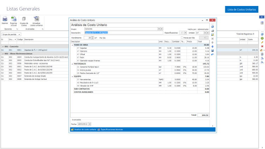Select the Análisis de costo unitario tab
This screenshot has height=149, width=265.
84,130
